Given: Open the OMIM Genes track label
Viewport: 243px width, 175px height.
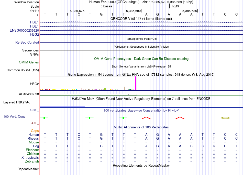Looking at the screenshot, I should [29, 62].
